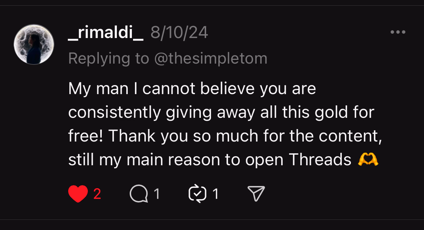Select the timestamp 8/10/24

pos(179,32)
